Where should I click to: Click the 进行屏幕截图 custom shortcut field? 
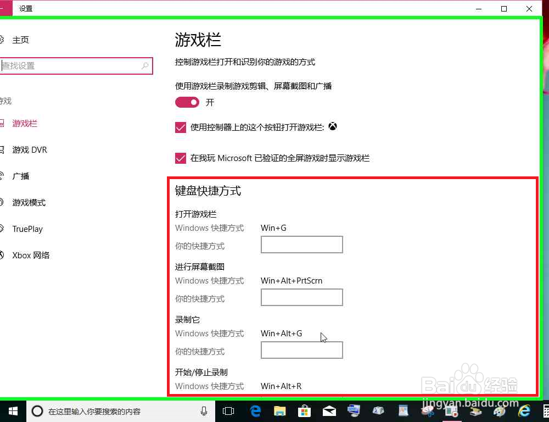(x=301, y=297)
